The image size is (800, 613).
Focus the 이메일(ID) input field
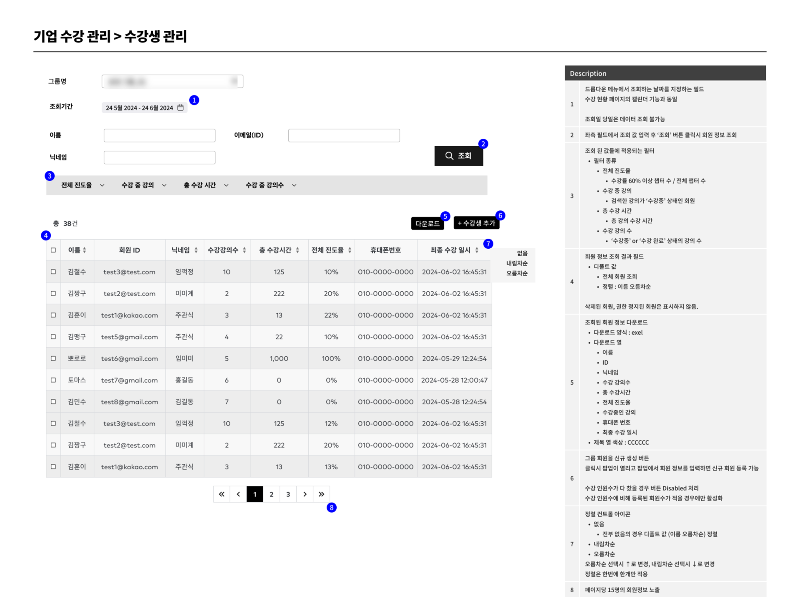coord(344,135)
